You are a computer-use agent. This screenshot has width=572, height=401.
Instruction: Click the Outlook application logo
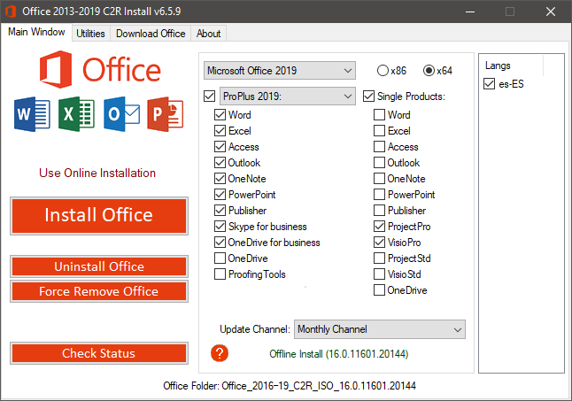(121, 114)
